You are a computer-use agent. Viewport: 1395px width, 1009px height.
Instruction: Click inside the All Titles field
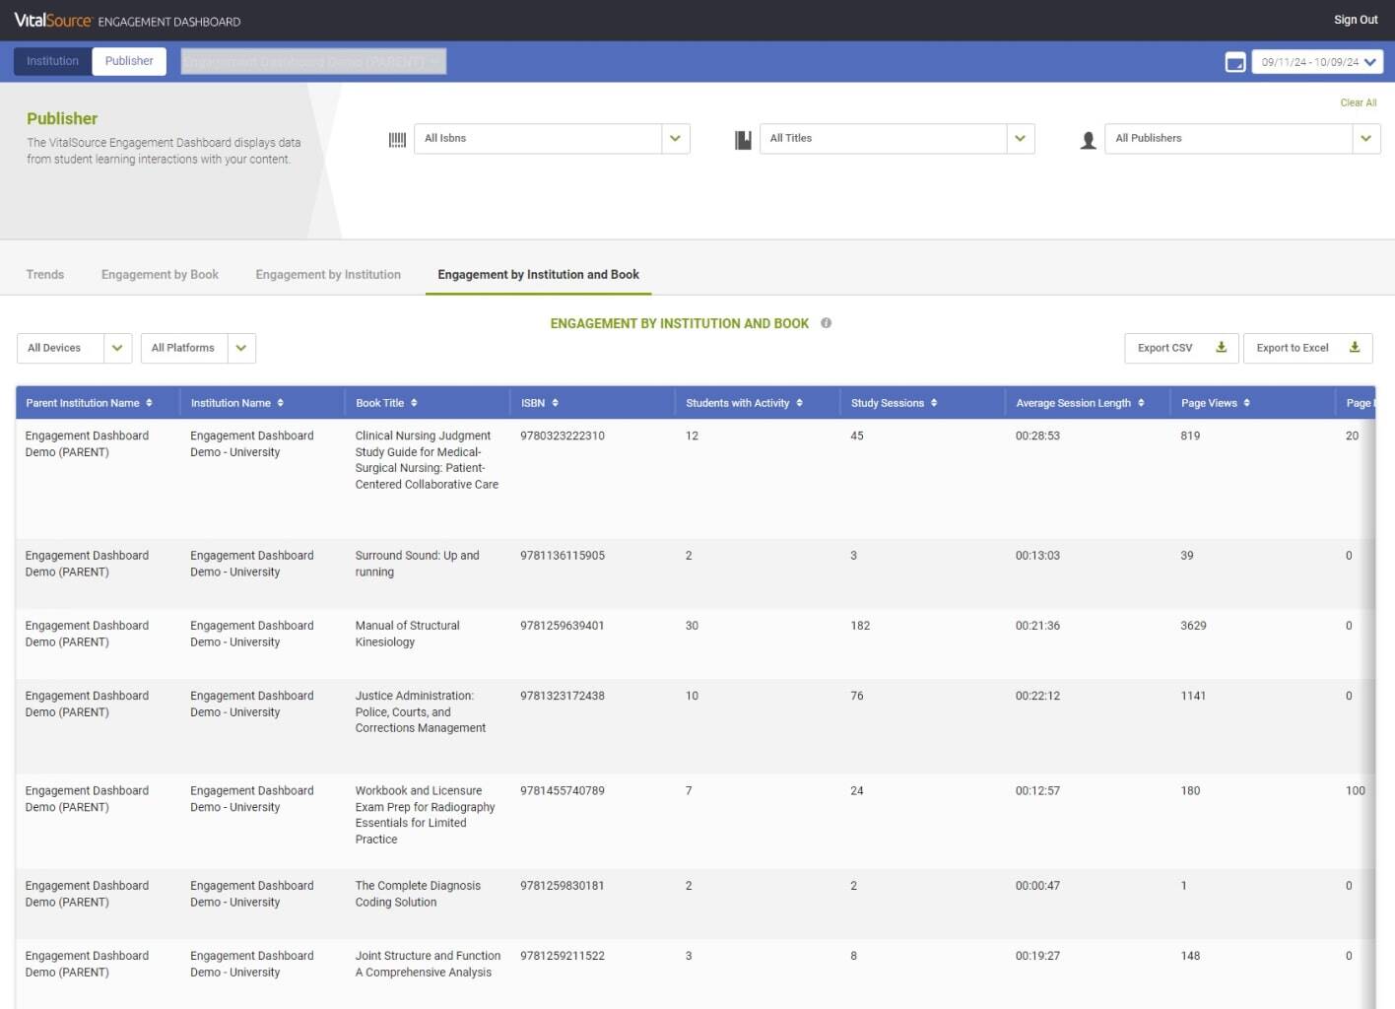pyautogui.click(x=884, y=139)
